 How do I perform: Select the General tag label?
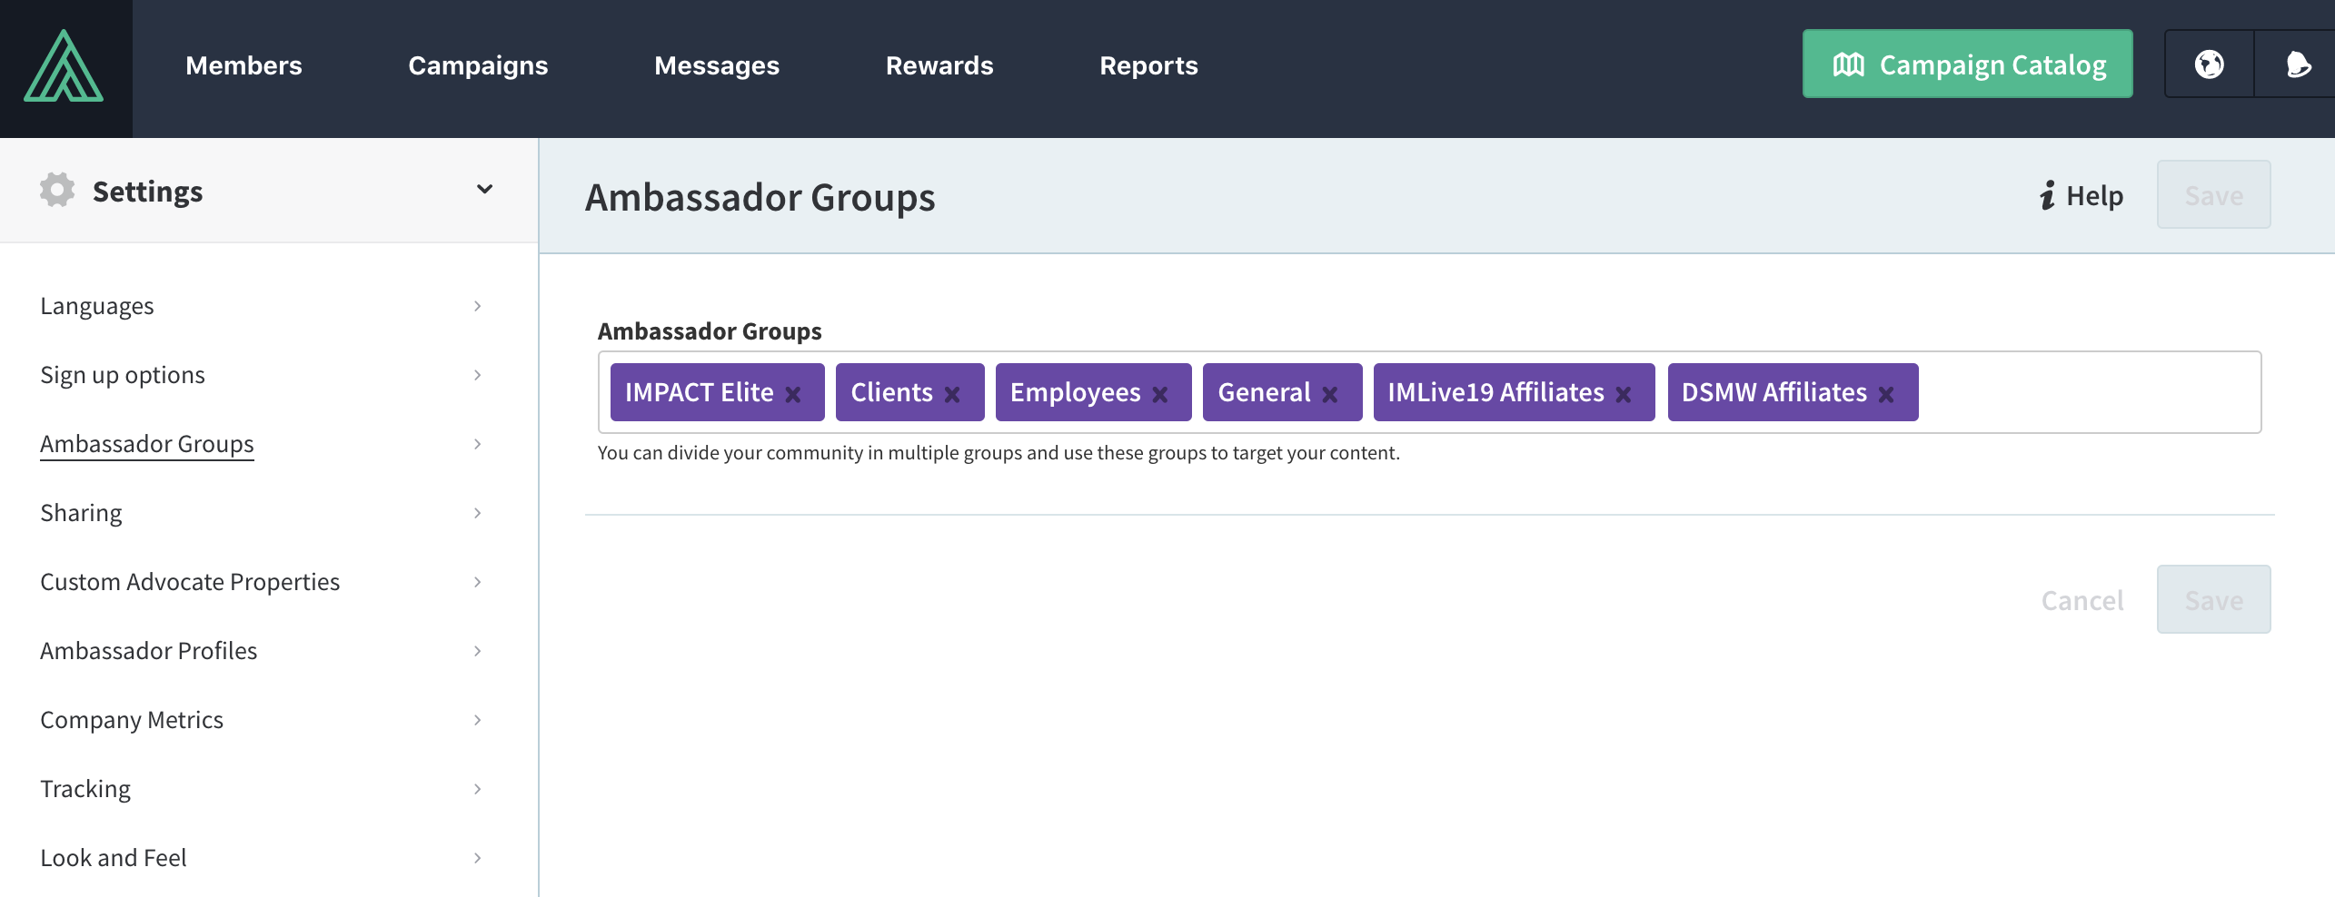[x=1264, y=392]
